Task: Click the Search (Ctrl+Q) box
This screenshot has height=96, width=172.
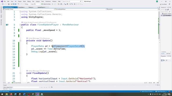Action: click(x=72, y=1)
